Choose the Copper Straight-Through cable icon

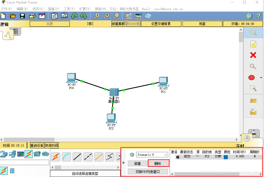coord(77,157)
